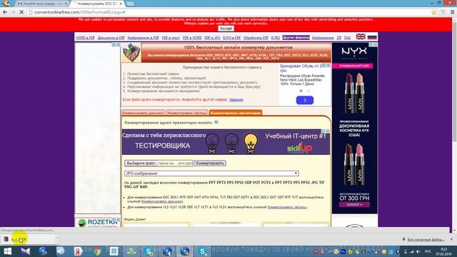Open the 'WORD в PDF' menu link
This screenshot has width=457, height=257.
click(x=86, y=38)
